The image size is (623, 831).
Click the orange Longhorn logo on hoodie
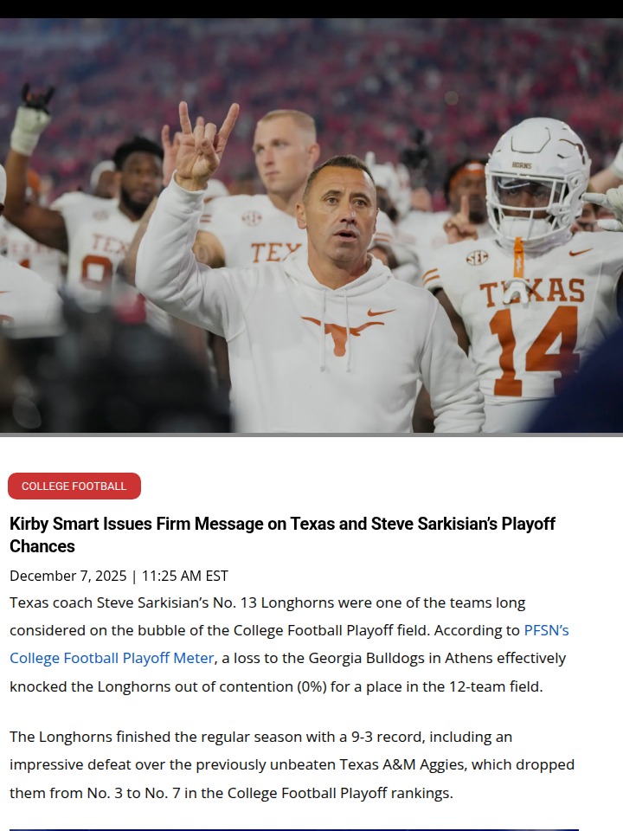(x=341, y=333)
